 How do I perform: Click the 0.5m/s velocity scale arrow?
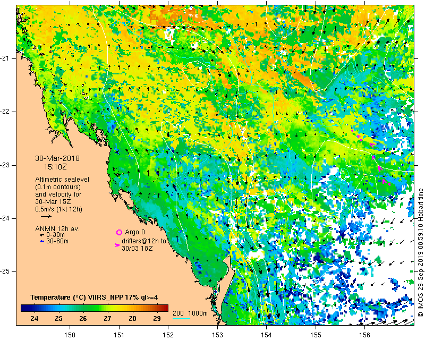[46, 216]
